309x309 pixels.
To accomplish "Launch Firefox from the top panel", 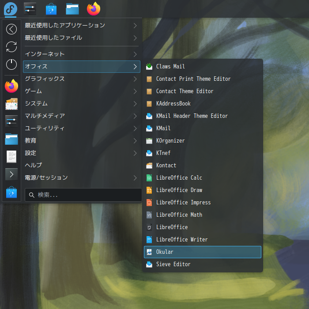I will [94, 9].
